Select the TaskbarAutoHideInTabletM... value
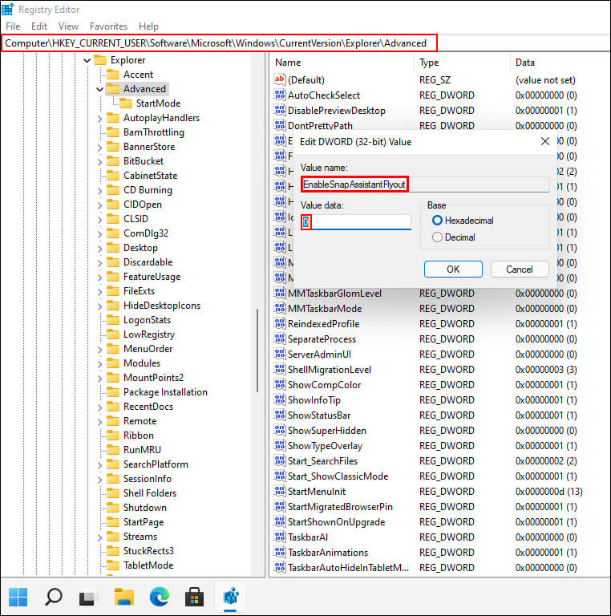Image resolution: width=611 pixels, height=616 pixels. (x=348, y=567)
